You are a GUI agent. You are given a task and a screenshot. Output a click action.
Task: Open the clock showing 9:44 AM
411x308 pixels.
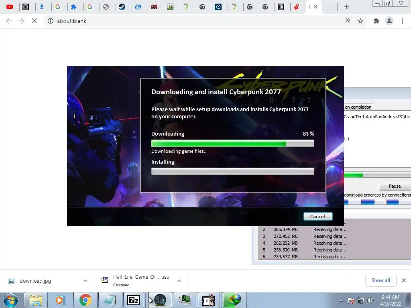point(390,300)
